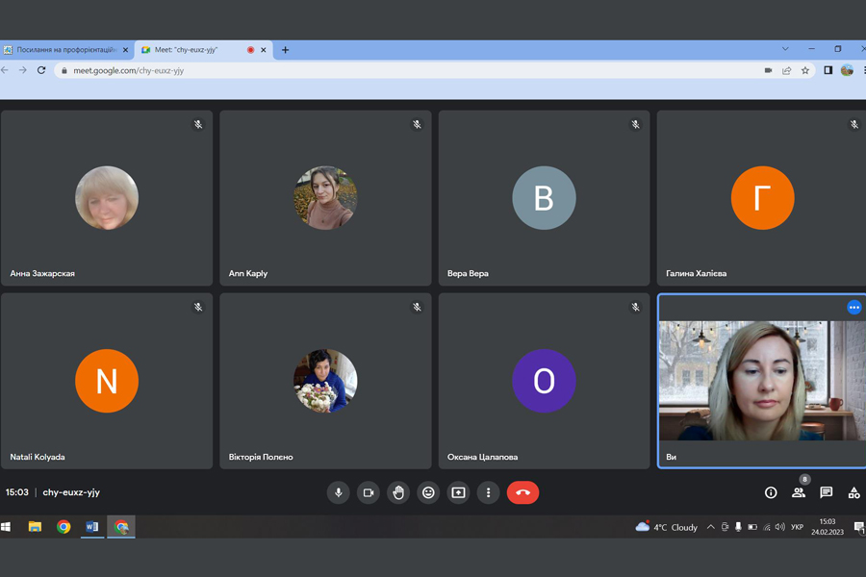This screenshot has width=866, height=577.
Task: Select Ann Kaply profile photo
Action: coord(325,198)
